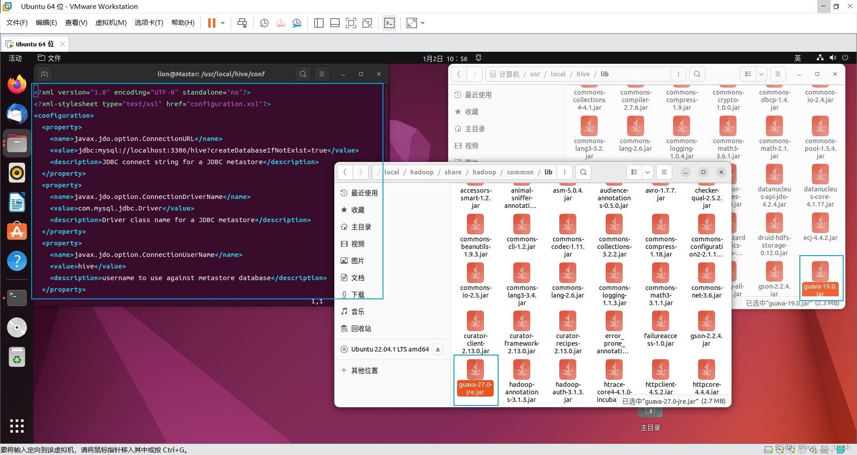Show the VMware library sidebar
Image resolution: width=857 pixels, height=455 pixels.
(319, 23)
